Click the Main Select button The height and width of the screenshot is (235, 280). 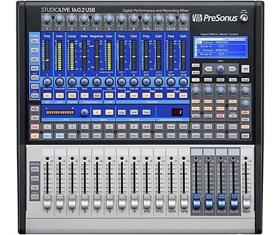pos(245,136)
